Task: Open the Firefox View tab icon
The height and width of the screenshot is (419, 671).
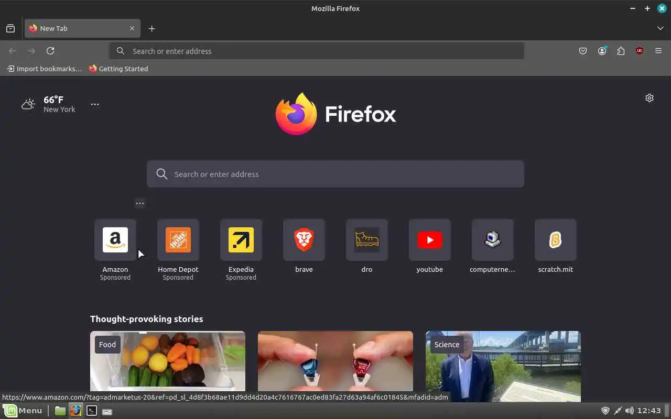Action: point(10,28)
